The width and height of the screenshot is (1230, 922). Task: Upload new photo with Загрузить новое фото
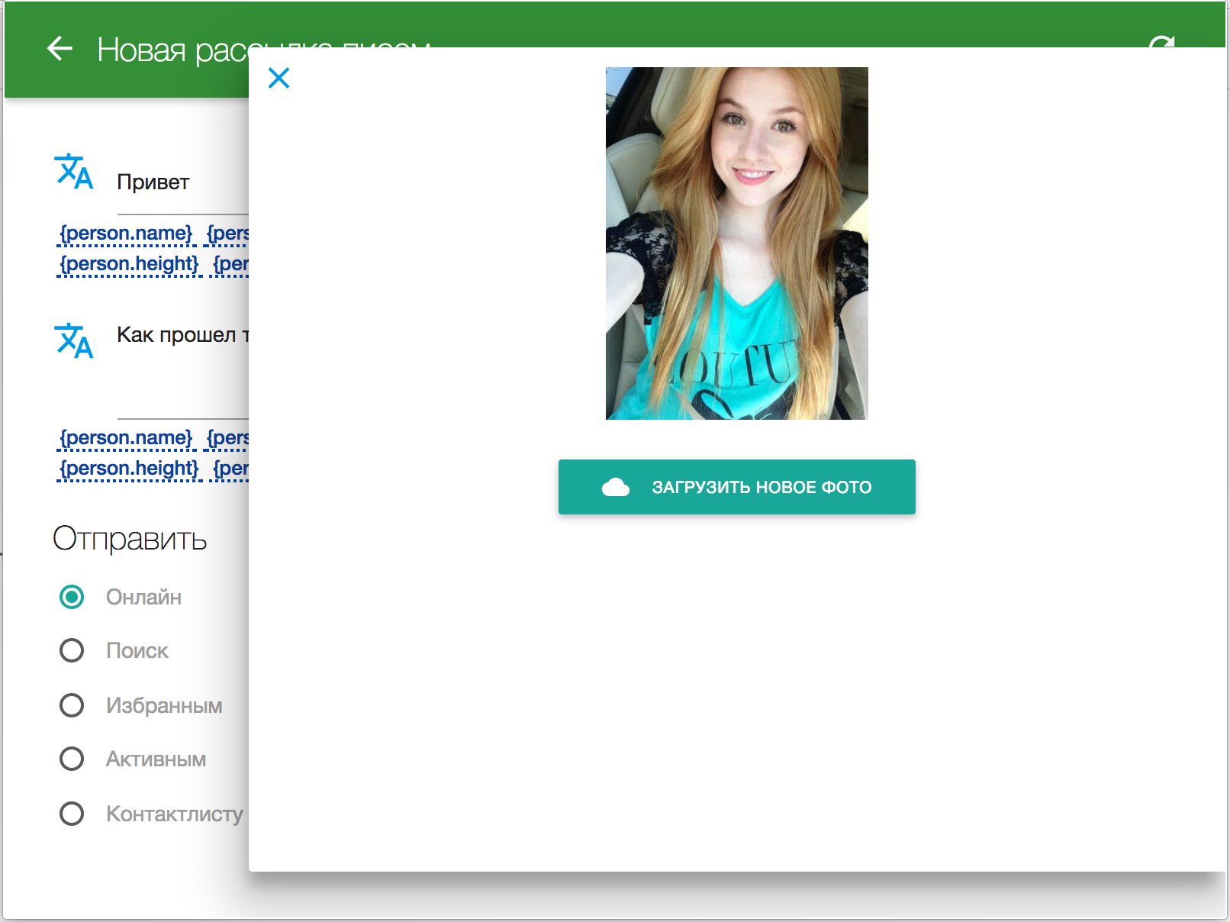click(737, 487)
